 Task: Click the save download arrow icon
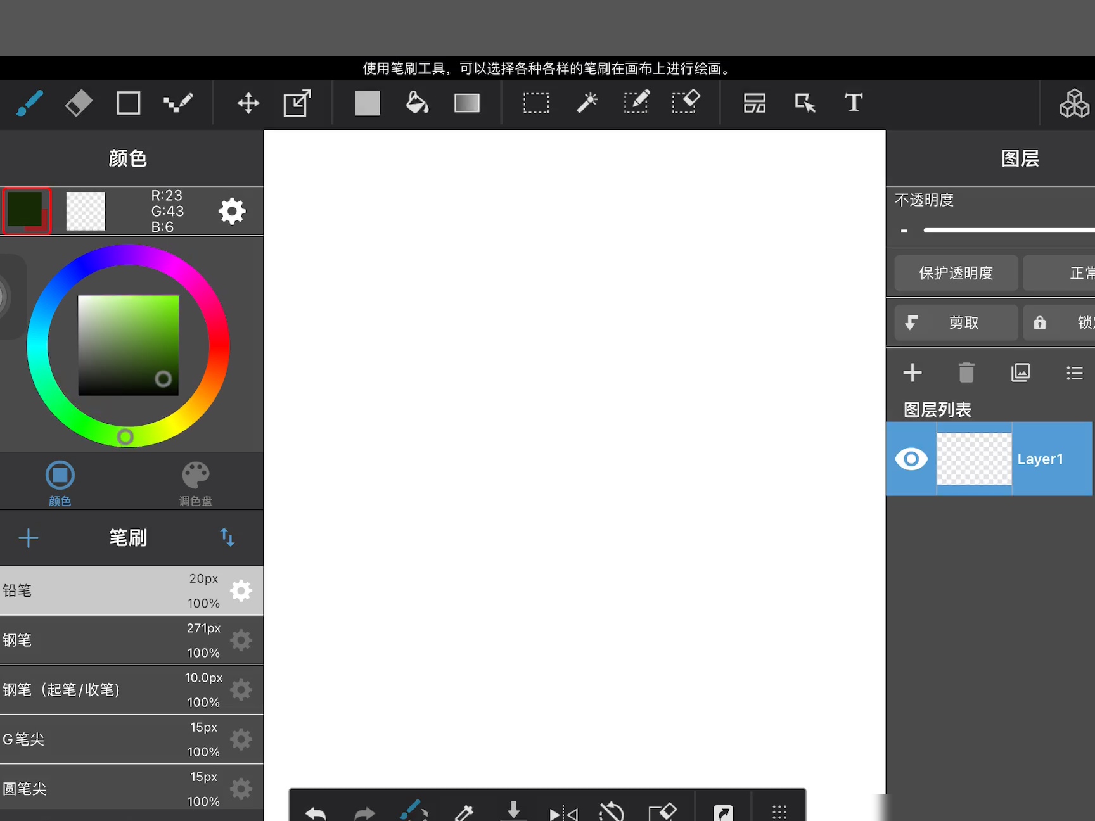pyautogui.click(x=514, y=811)
